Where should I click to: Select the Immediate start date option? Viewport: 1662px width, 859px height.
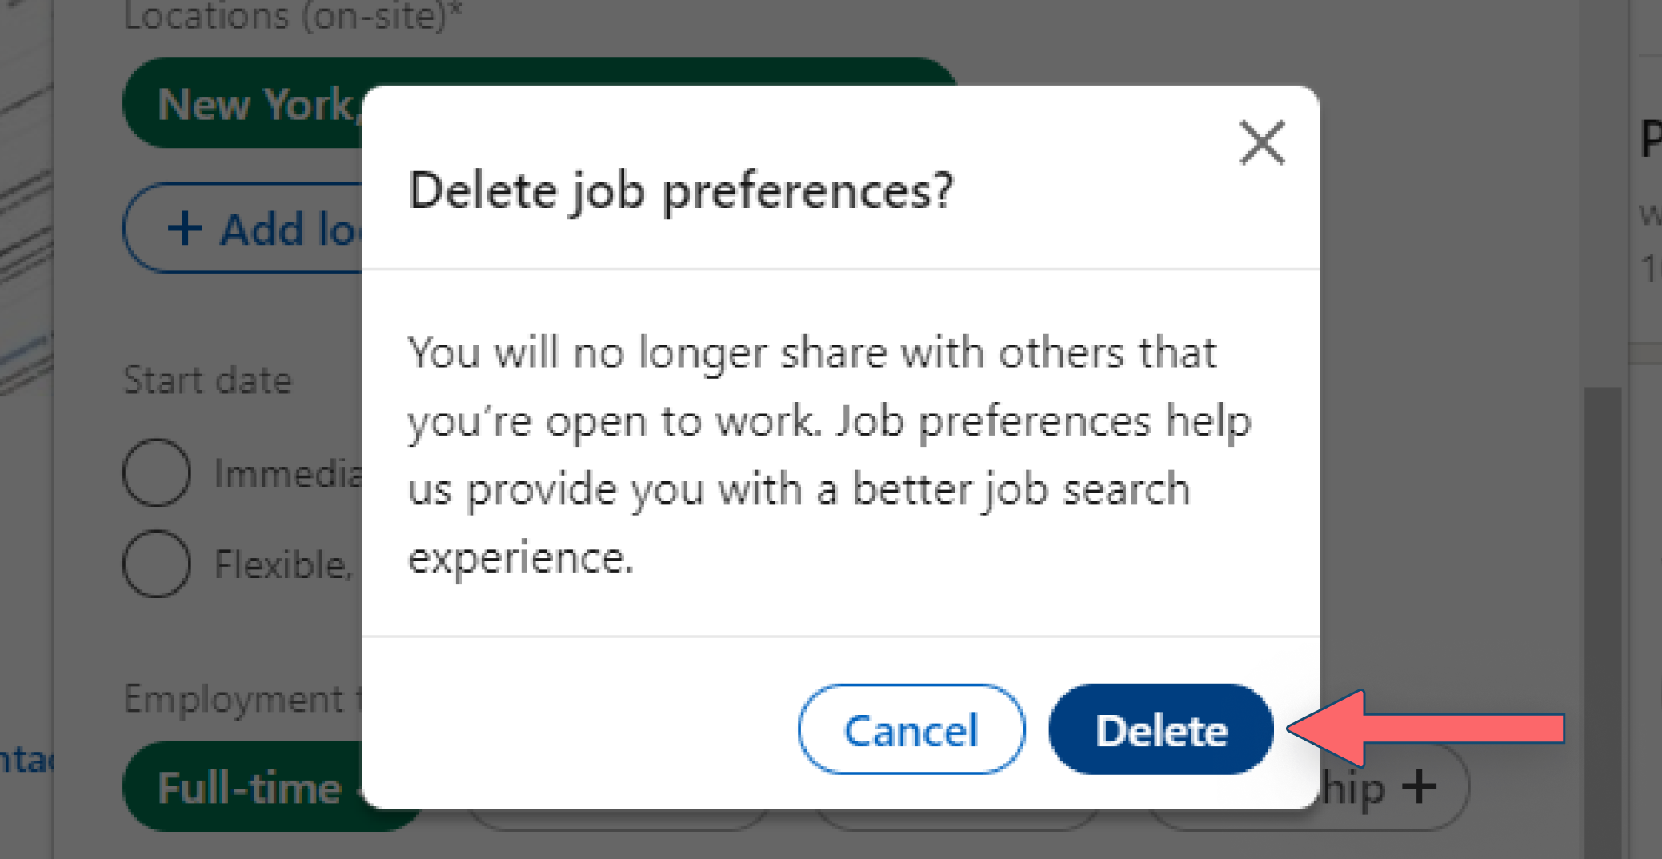click(x=157, y=473)
